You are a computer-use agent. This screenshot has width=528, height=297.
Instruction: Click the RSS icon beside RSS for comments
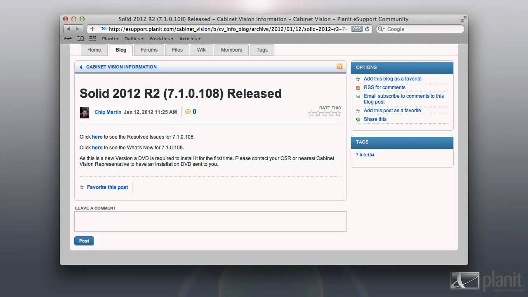tap(358, 88)
